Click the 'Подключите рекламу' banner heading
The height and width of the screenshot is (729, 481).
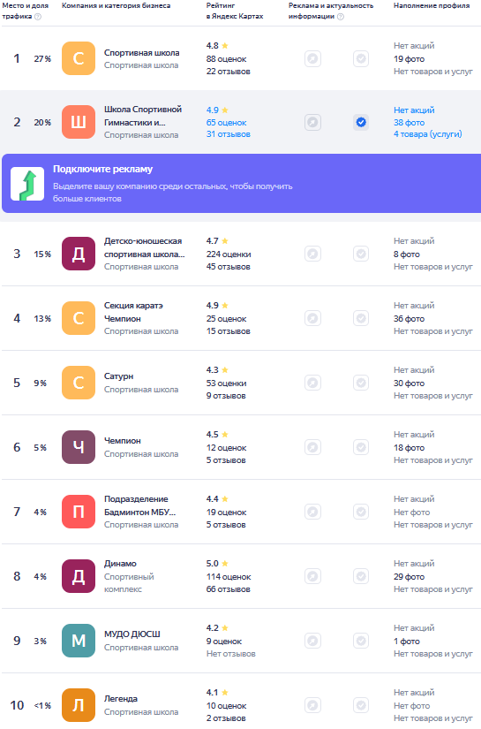click(x=102, y=170)
